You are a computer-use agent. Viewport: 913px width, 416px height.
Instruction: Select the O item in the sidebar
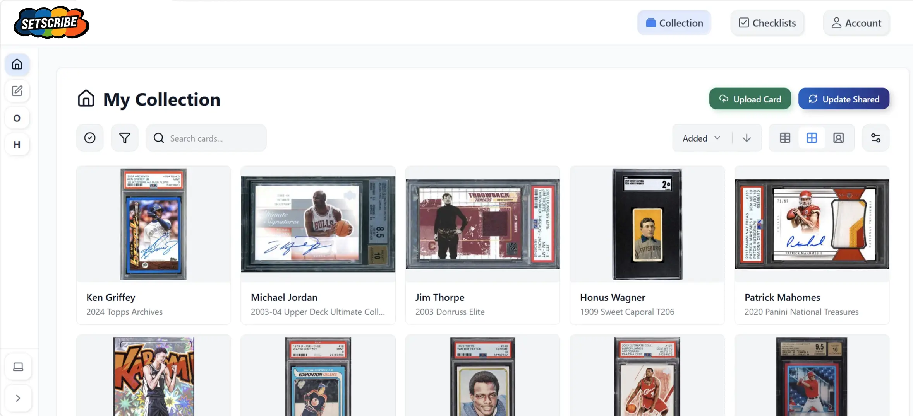[17, 118]
